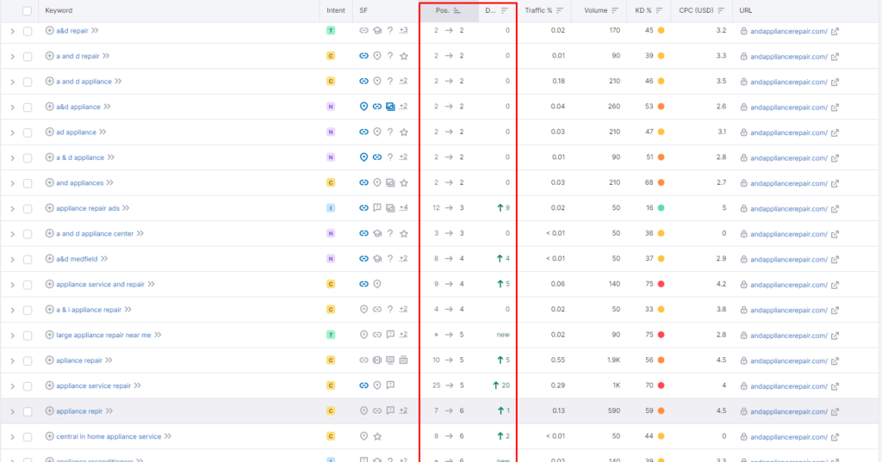Sort by KD % column
Screen dimensions: 882x462
pos(659,10)
